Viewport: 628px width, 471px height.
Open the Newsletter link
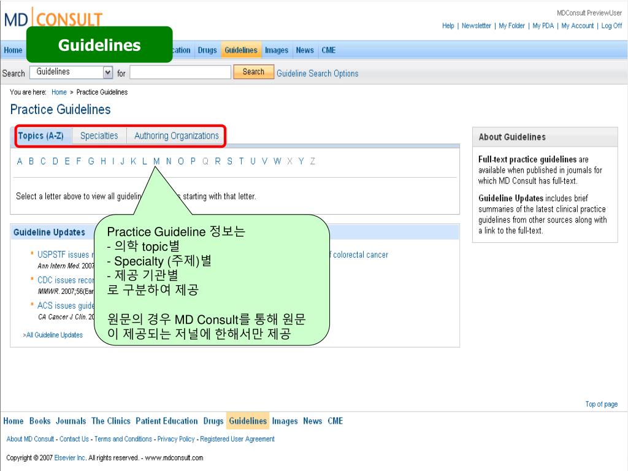point(476,26)
